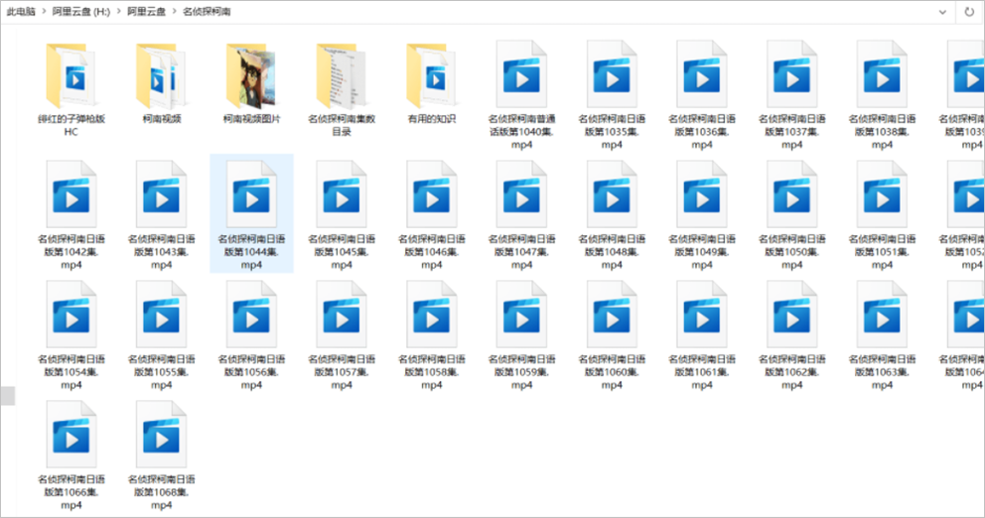Select the 日语版第1060集.mp4 video file
Image resolution: width=985 pixels, height=518 pixels.
pyautogui.click(x=612, y=335)
